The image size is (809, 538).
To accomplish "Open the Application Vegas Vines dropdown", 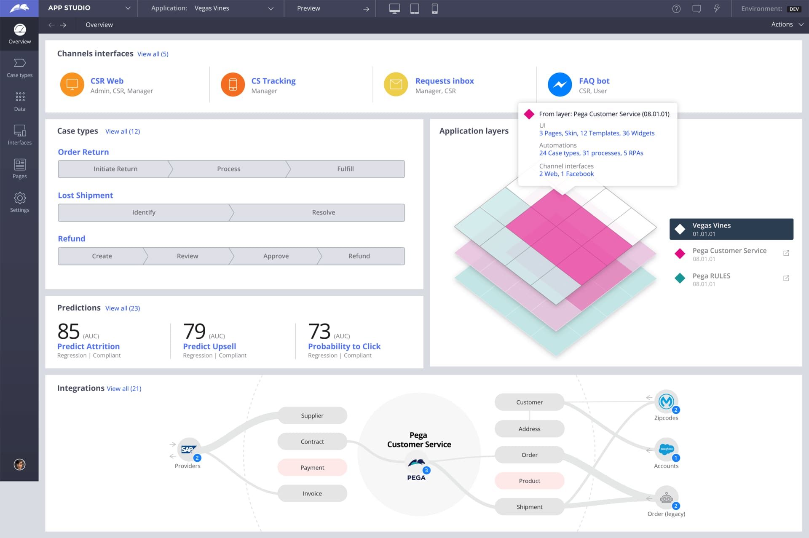I will pos(271,8).
